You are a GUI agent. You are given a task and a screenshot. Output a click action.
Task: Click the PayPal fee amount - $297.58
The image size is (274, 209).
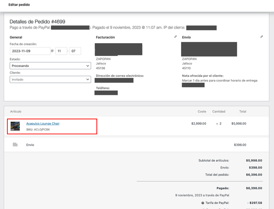point(255,203)
